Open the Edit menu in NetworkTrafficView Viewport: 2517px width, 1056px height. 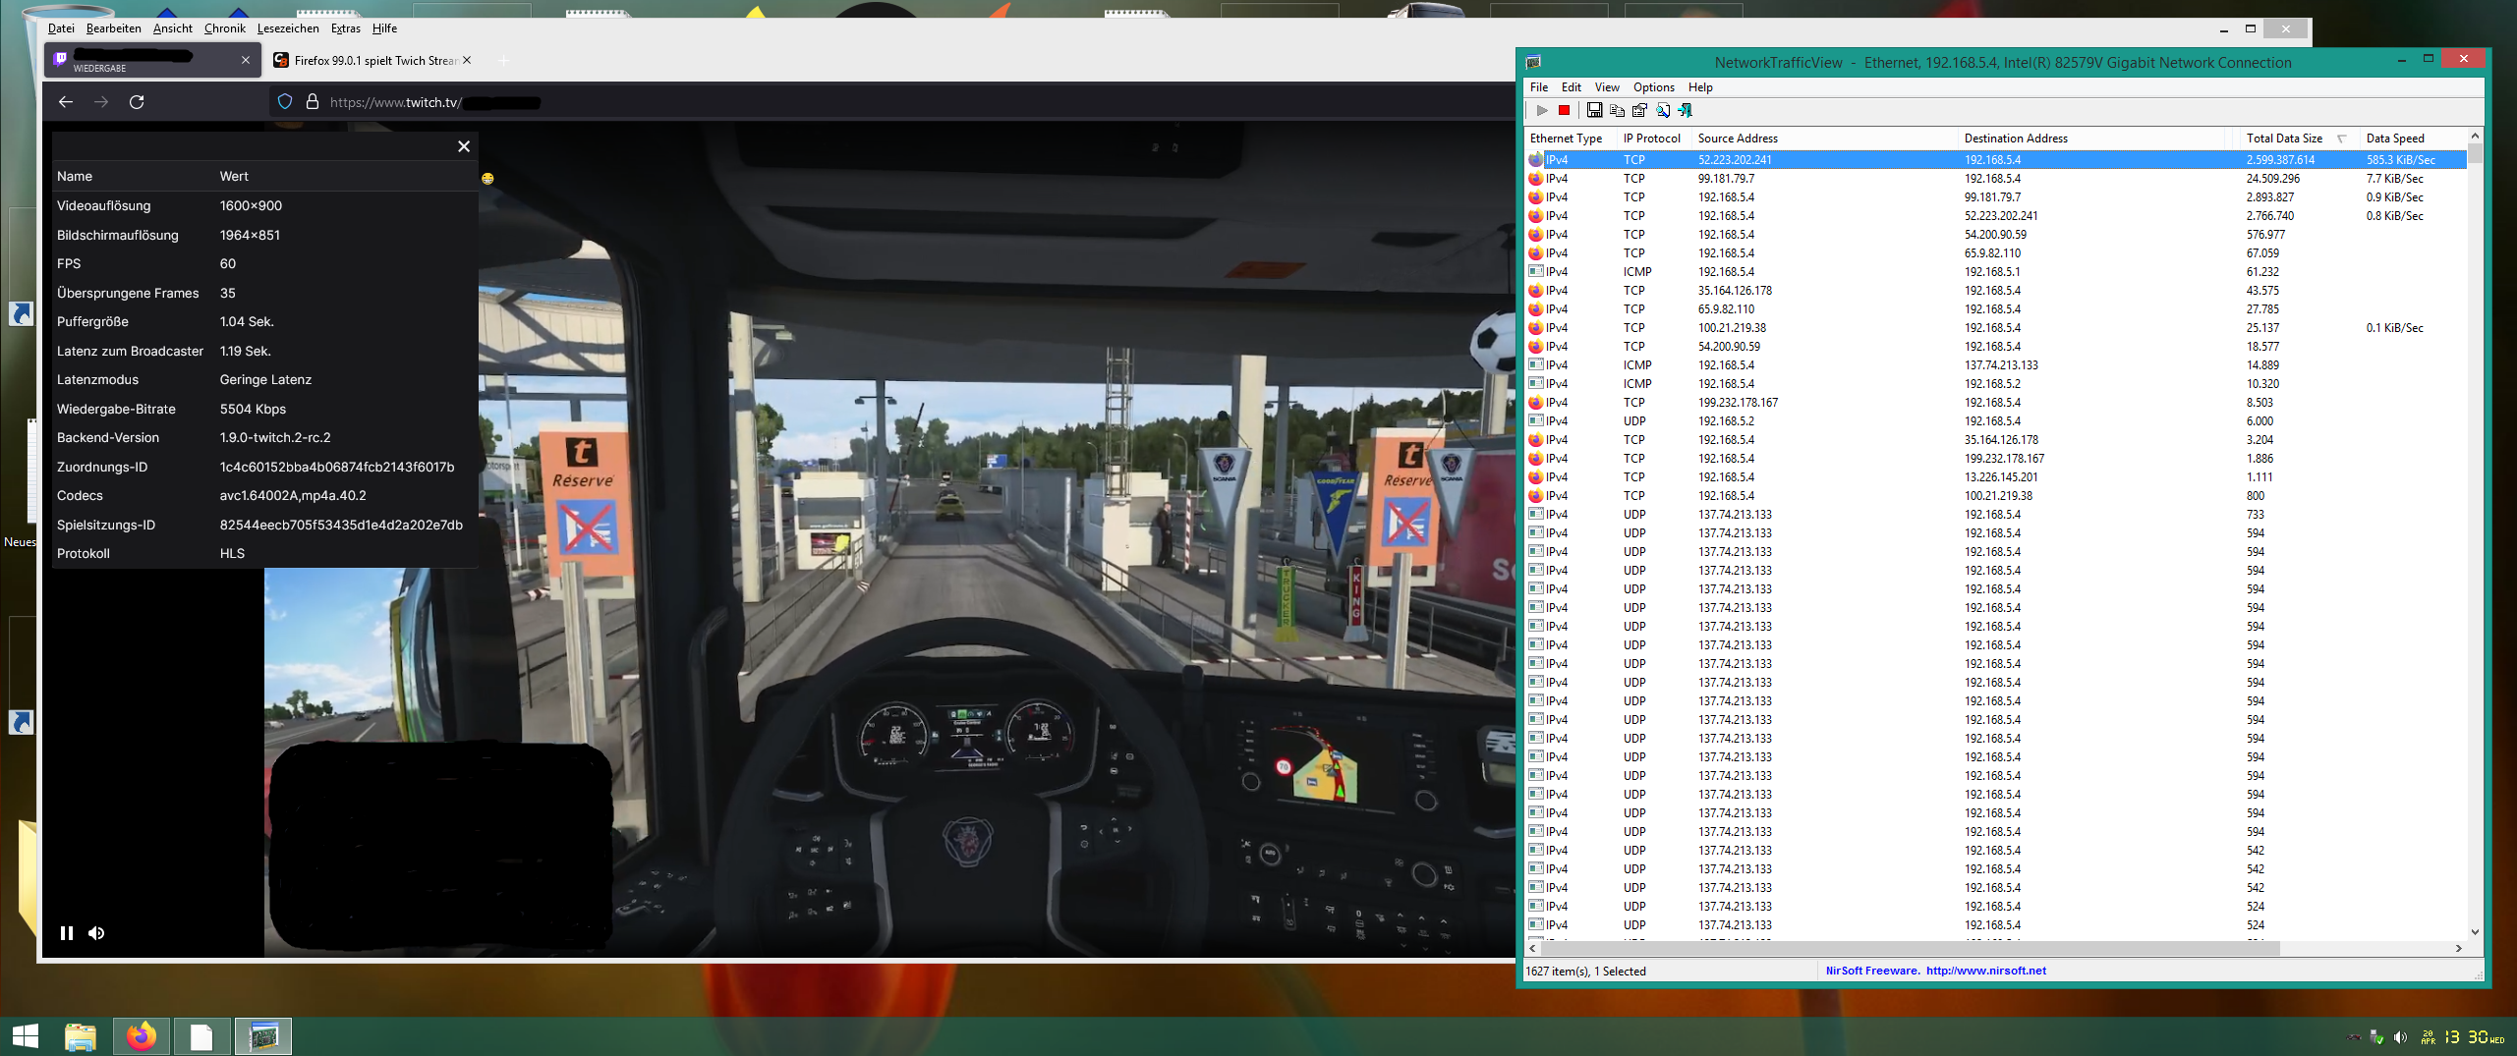pyautogui.click(x=1572, y=87)
